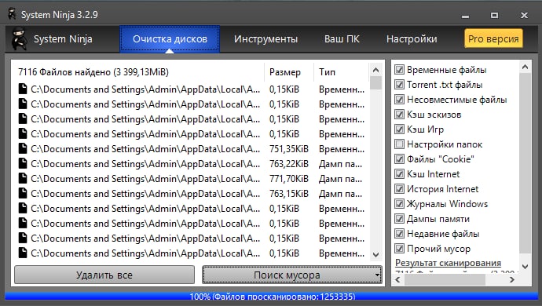Select the file row sized 763,15KiB
Screen dimensions: 542x306
[191, 194]
